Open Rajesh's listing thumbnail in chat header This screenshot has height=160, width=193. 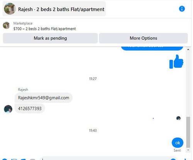tap(10, 9)
